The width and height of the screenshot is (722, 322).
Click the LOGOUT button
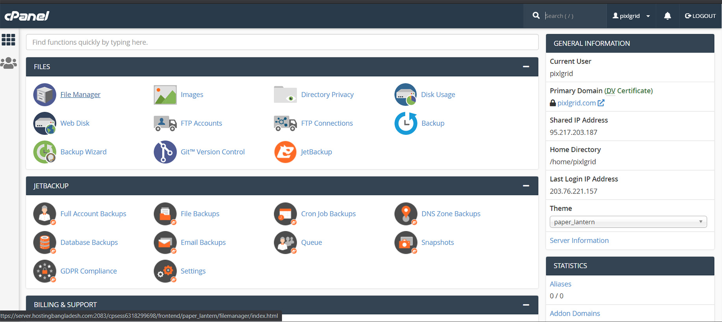700,16
